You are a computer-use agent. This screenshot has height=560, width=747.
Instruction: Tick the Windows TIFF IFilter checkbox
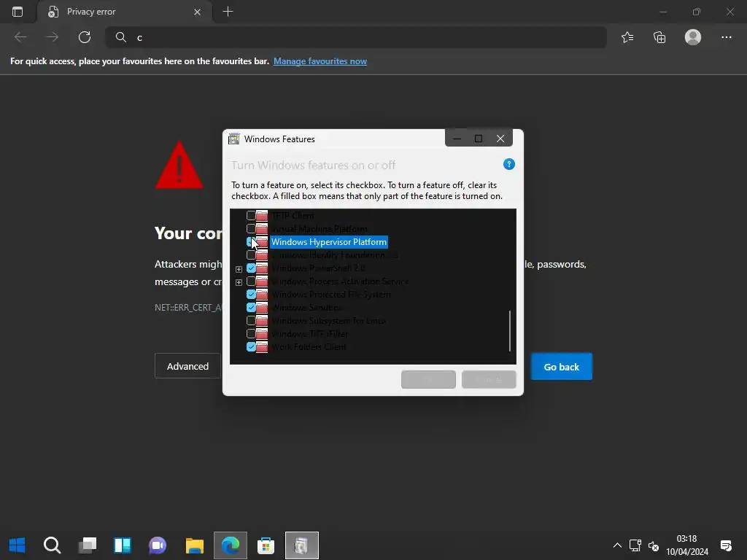pos(251,333)
